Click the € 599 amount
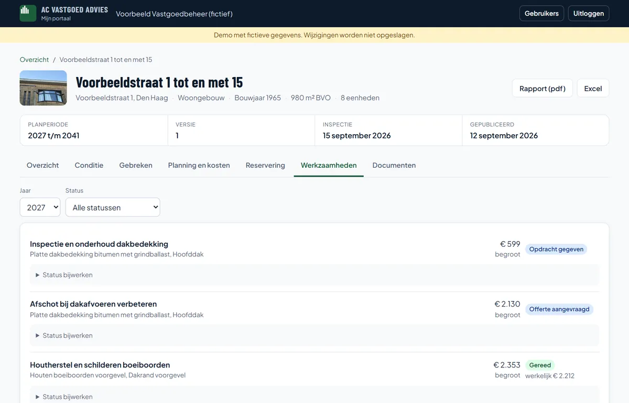This screenshot has width=629, height=403. coord(510,244)
